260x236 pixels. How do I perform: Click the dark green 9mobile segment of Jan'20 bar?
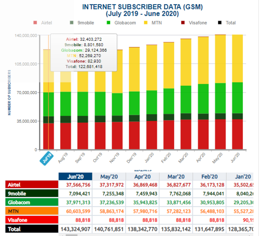[x=152, y=118]
